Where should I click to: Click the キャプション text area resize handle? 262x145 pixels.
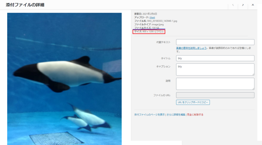pos(253,74)
